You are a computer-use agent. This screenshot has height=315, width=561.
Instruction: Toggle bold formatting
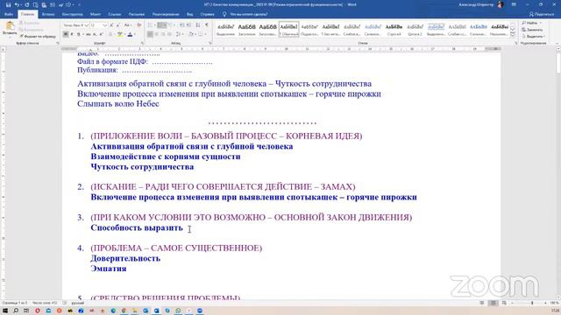click(66, 34)
